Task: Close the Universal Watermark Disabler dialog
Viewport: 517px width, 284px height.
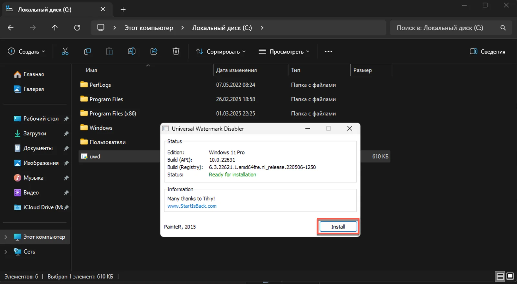Action: [x=350, y=129]
